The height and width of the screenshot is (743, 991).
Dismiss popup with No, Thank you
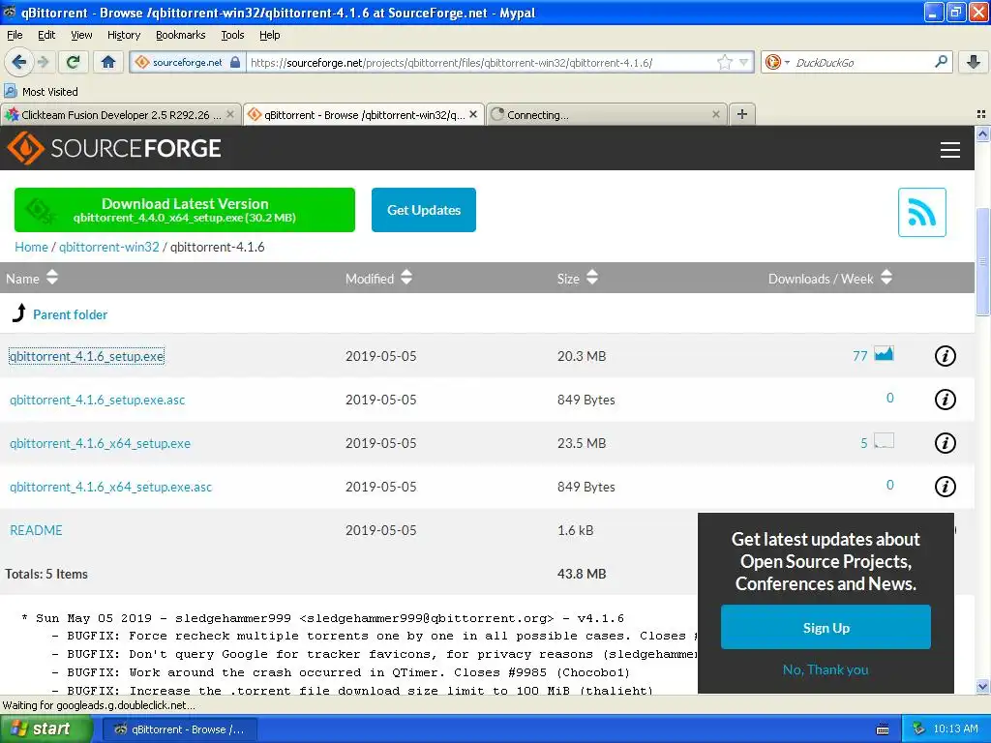[826, 669]
